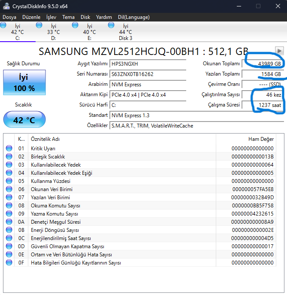This screenshot has width=287, height=295.
Task: Open the Düzenle menu
Action: pos(31,17)
